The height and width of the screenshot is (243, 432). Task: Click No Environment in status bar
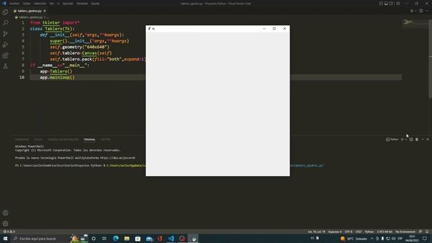[405, 232]
